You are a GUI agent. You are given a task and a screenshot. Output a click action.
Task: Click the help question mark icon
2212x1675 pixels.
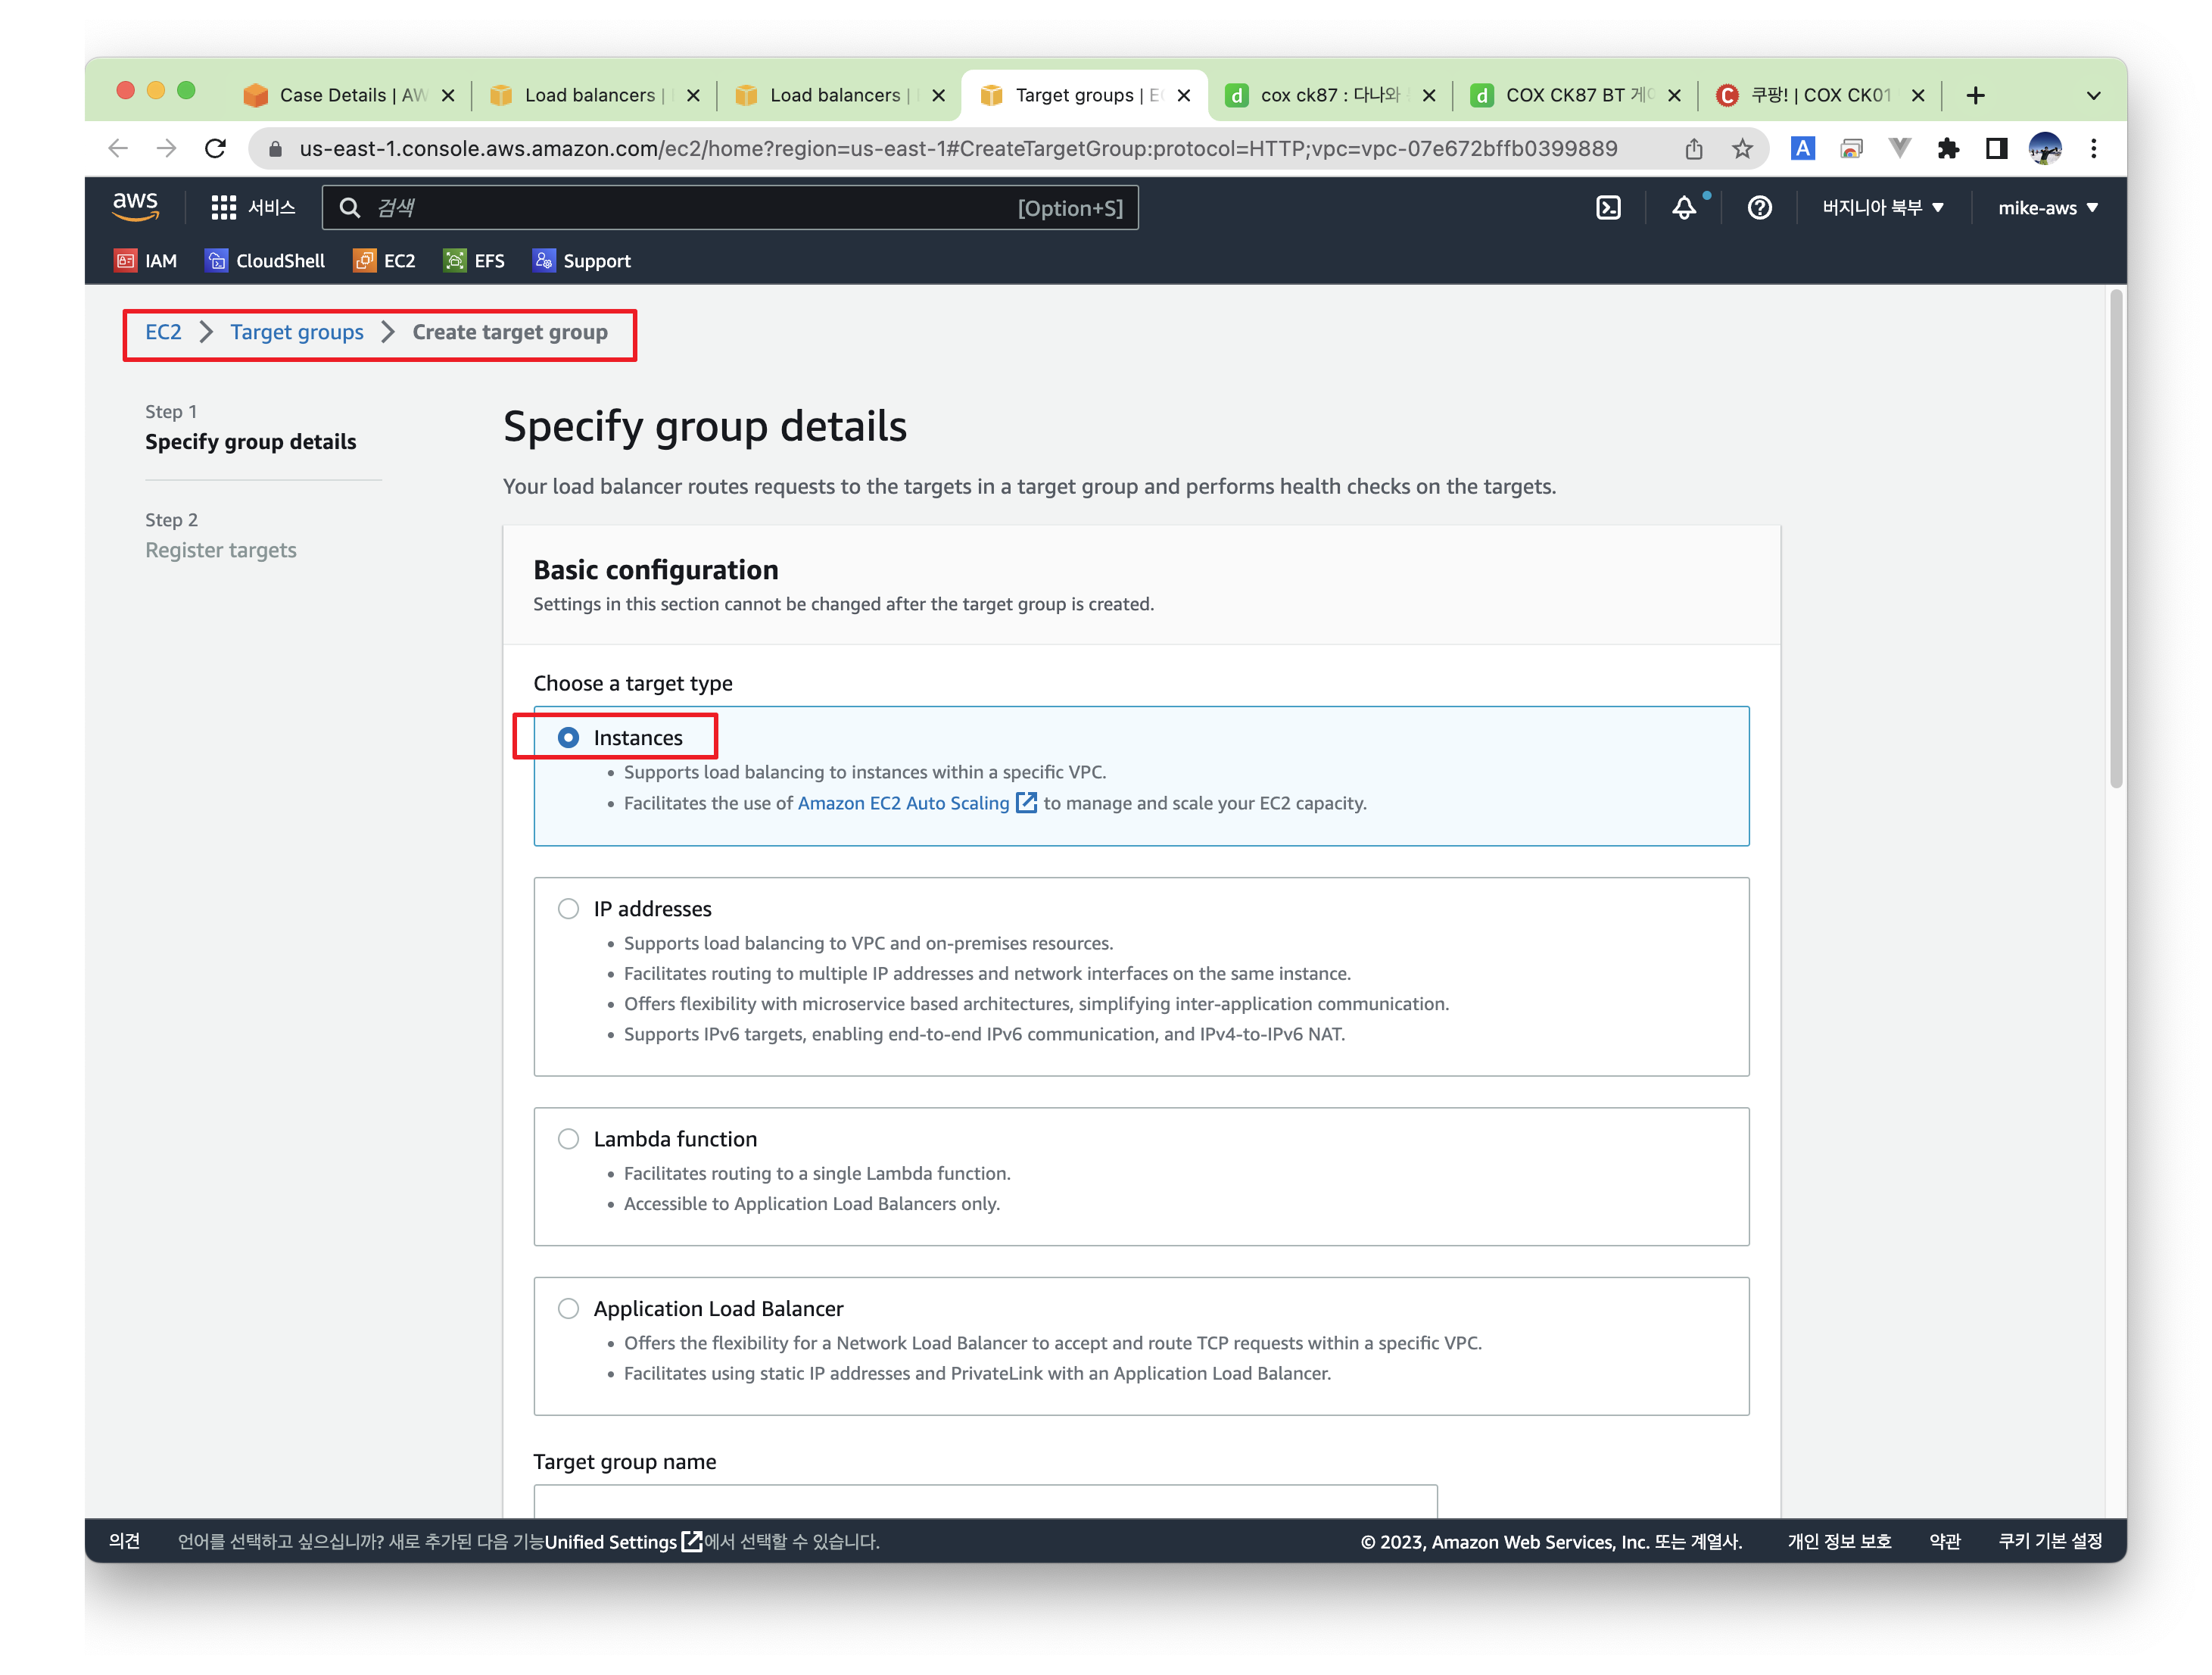(1759, 208)
